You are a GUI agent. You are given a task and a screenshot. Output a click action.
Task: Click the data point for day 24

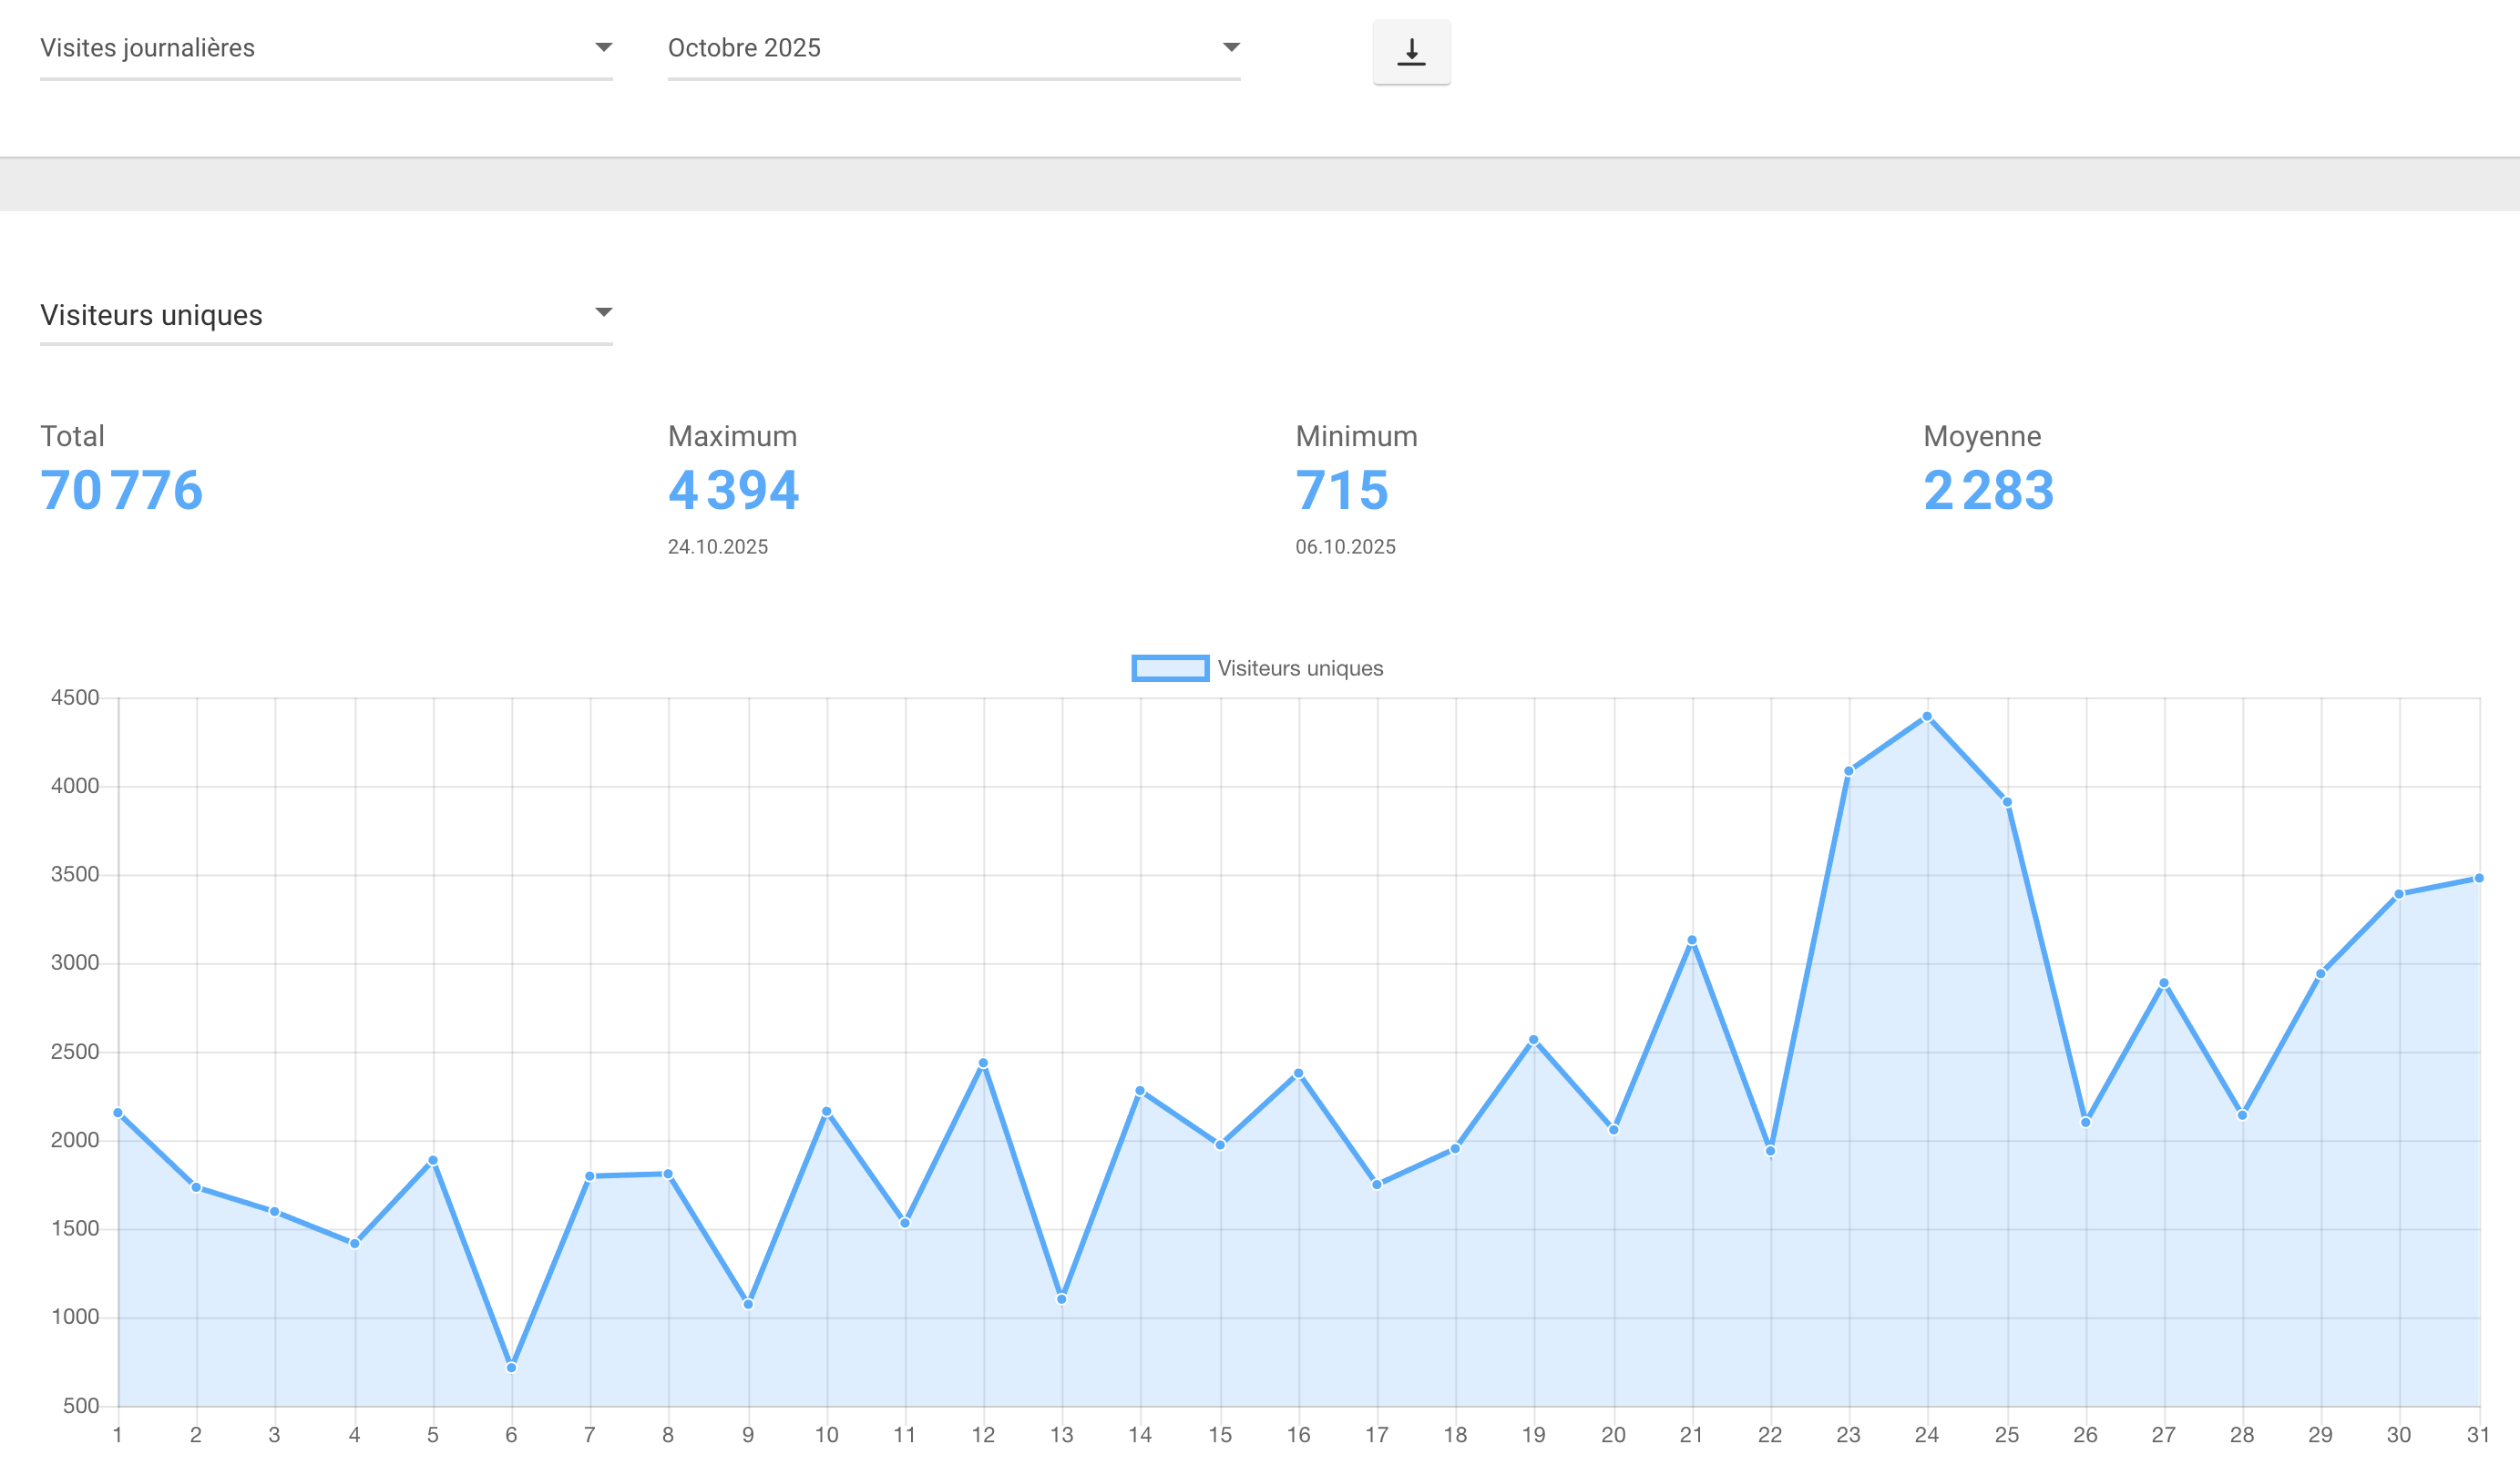pos(1927,717)
